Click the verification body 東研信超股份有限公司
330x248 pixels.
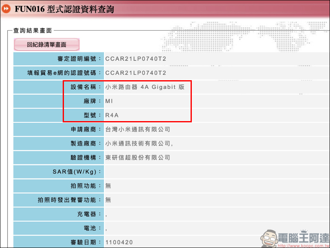click(x=137, y=157)
